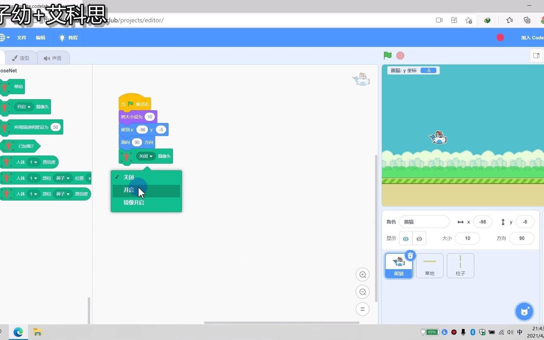Open the choose a sprite button

pyautogui.click(x=524, y=312)
